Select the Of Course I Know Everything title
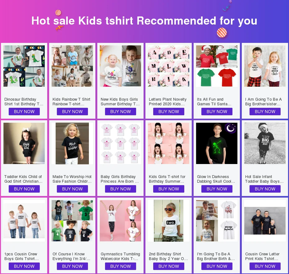Image resolution: width=289 pixels, height=274 pixels. [x=71, y=256]
